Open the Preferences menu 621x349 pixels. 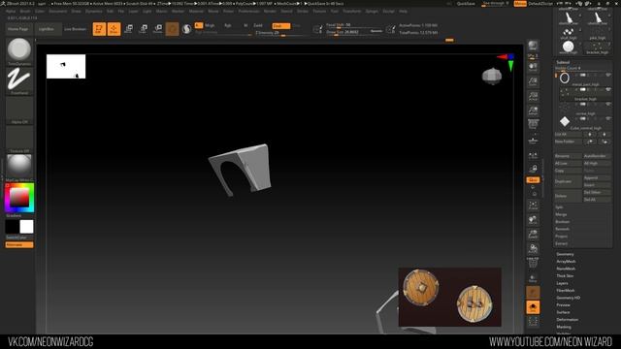point(248,11)
